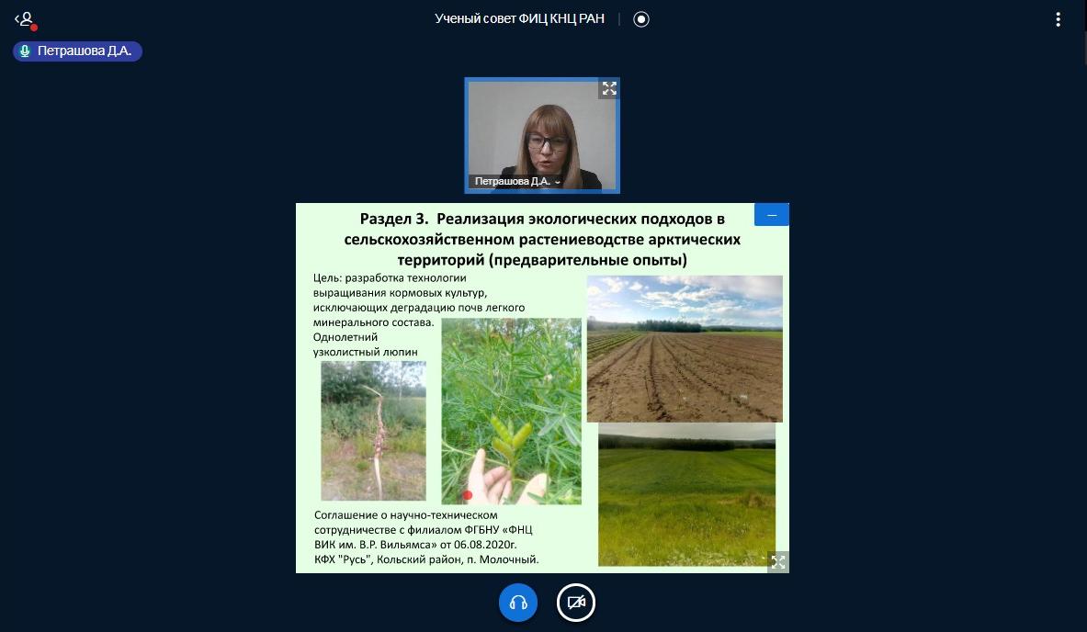Screen dimensions: 1087x632
Task: Click the green meadow photo on slide
Action: 687,495
